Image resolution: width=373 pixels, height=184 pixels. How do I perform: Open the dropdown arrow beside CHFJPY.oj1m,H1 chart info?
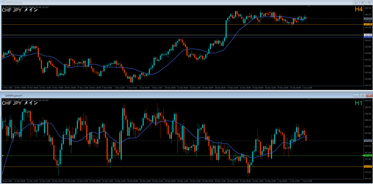pyautogui.click(x=3, y=100)
